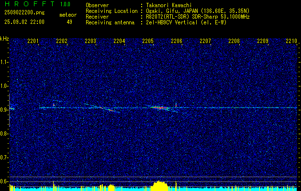Click observer name Takanori Kawachi
Image resolution: width=301 pixels, height=191 pixels.
pyautogui.click(x=168, y=5)
